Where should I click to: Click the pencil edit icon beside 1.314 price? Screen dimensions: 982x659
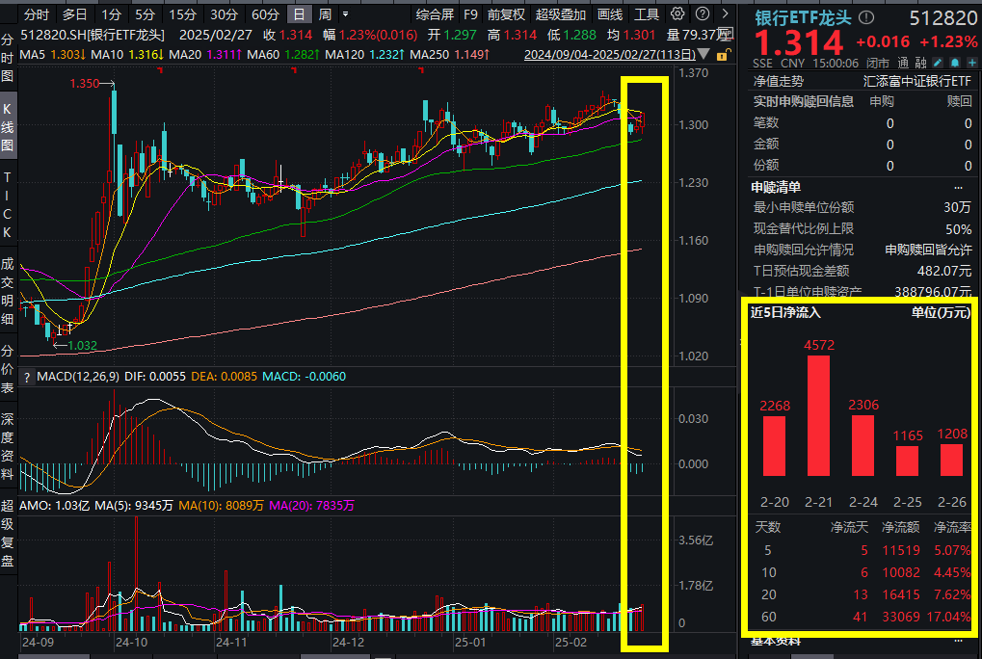[937, 63]
